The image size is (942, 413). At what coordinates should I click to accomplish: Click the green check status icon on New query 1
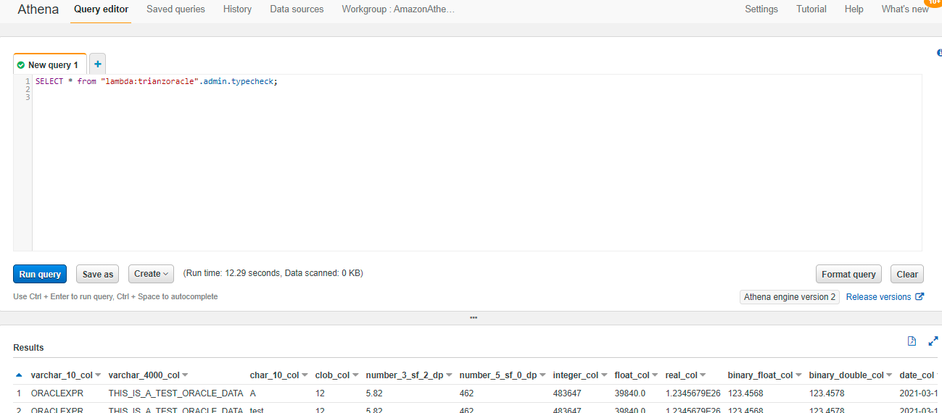pyautogui.click(x=21, y=65)
